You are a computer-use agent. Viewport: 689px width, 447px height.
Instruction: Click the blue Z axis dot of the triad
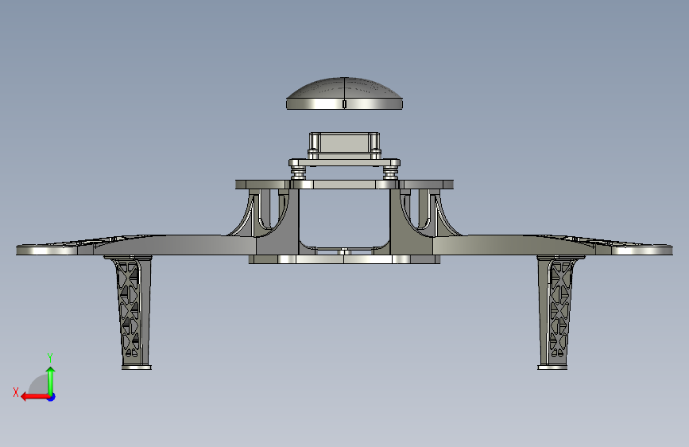52,397
